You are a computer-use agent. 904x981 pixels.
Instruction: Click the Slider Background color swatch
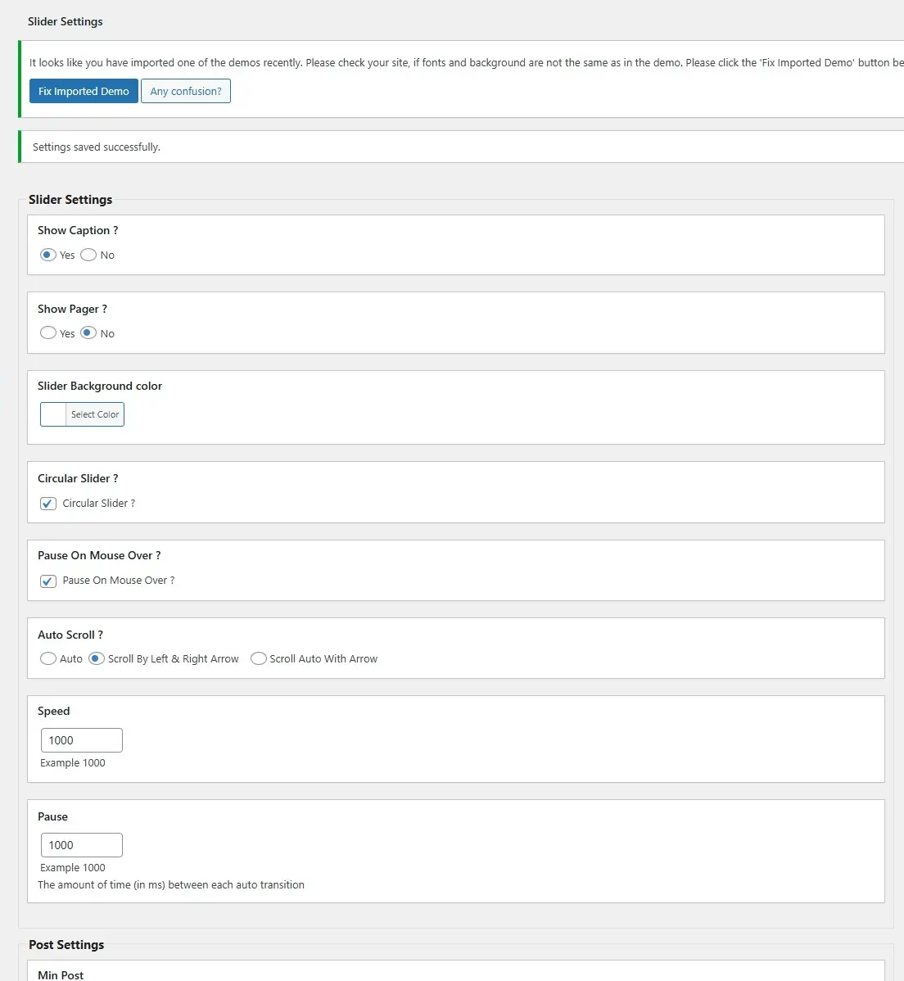click(53, 414)
